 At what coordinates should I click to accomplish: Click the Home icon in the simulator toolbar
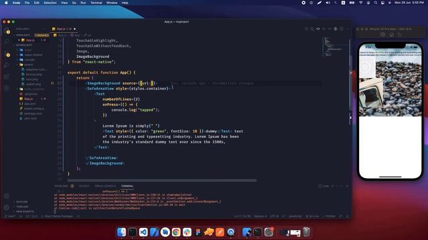pyautogui.click(x=391, y=35)
